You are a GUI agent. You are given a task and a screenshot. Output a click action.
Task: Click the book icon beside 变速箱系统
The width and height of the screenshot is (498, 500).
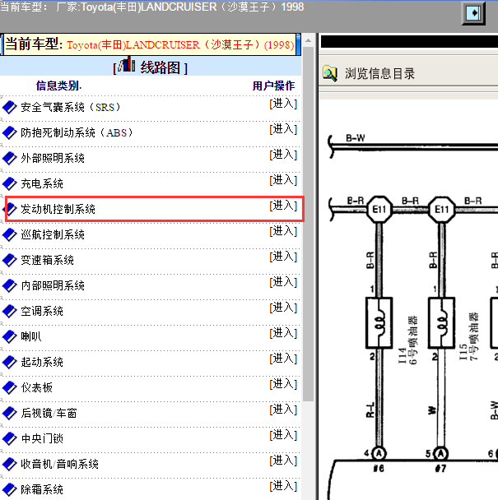[x=10, y=260]
